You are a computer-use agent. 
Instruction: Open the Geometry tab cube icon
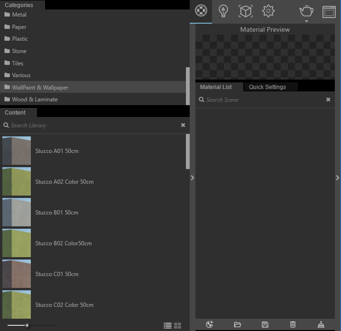coord(245,11)
